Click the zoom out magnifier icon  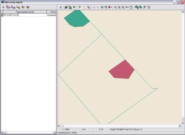pos(119,7)
